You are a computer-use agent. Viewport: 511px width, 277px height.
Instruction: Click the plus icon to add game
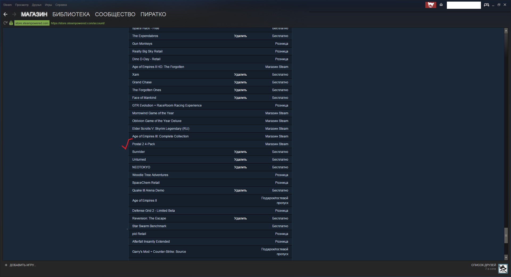tap(6, 265)
